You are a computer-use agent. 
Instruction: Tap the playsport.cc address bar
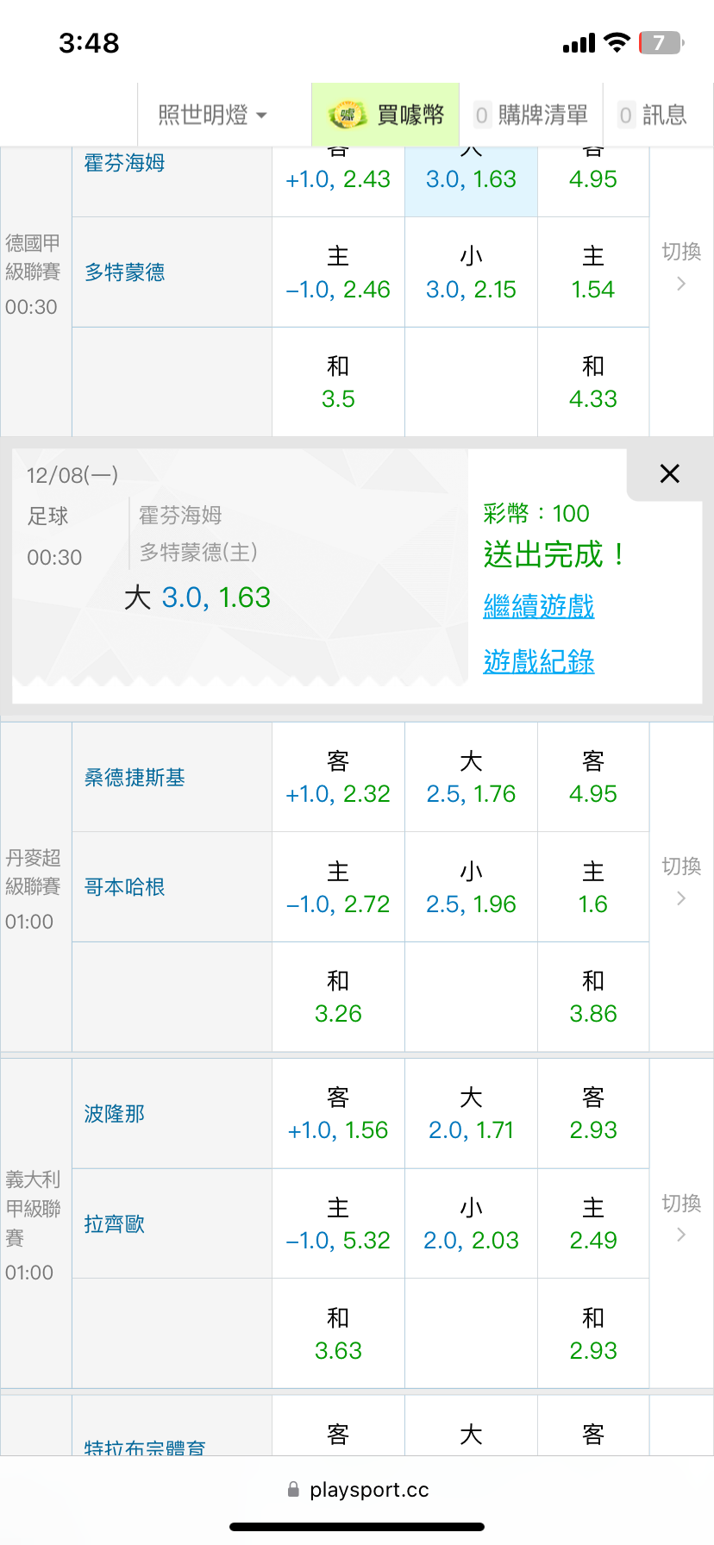357,1490
